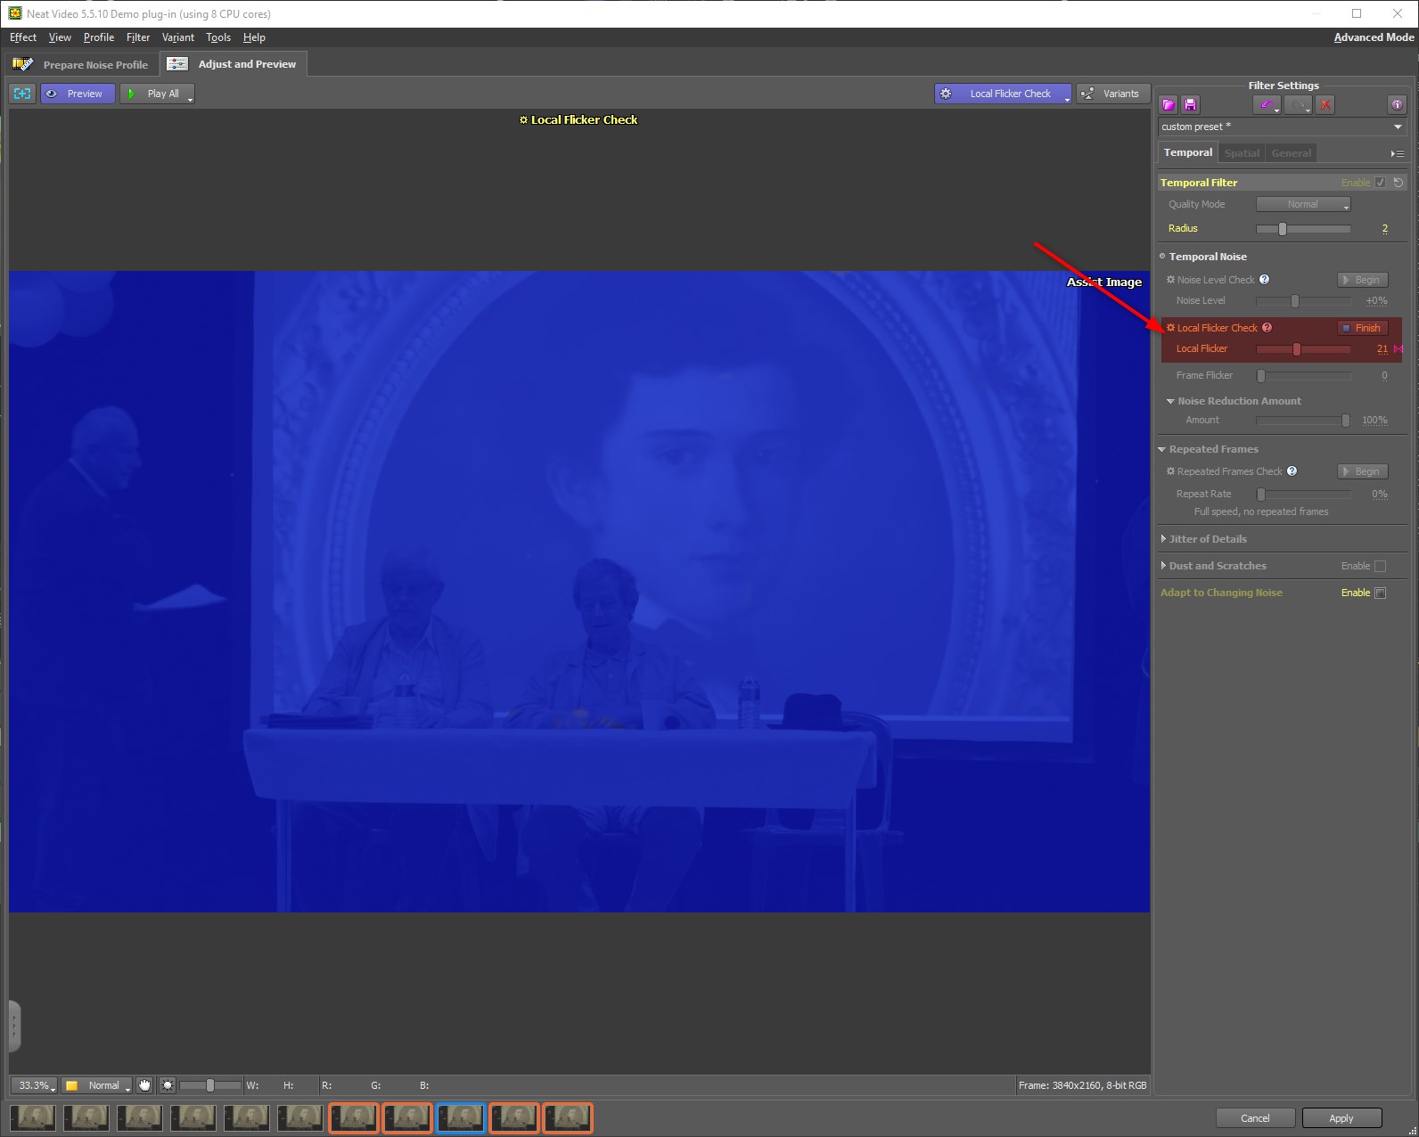Open Local Flicker Check help icon
Image resolution: width=1419 pixels, height=1137 pixels.
pos(1267,328)
